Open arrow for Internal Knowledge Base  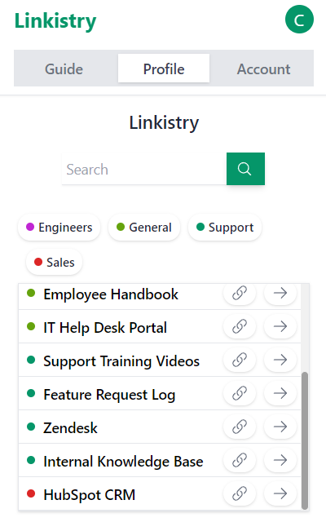[280, 460]
